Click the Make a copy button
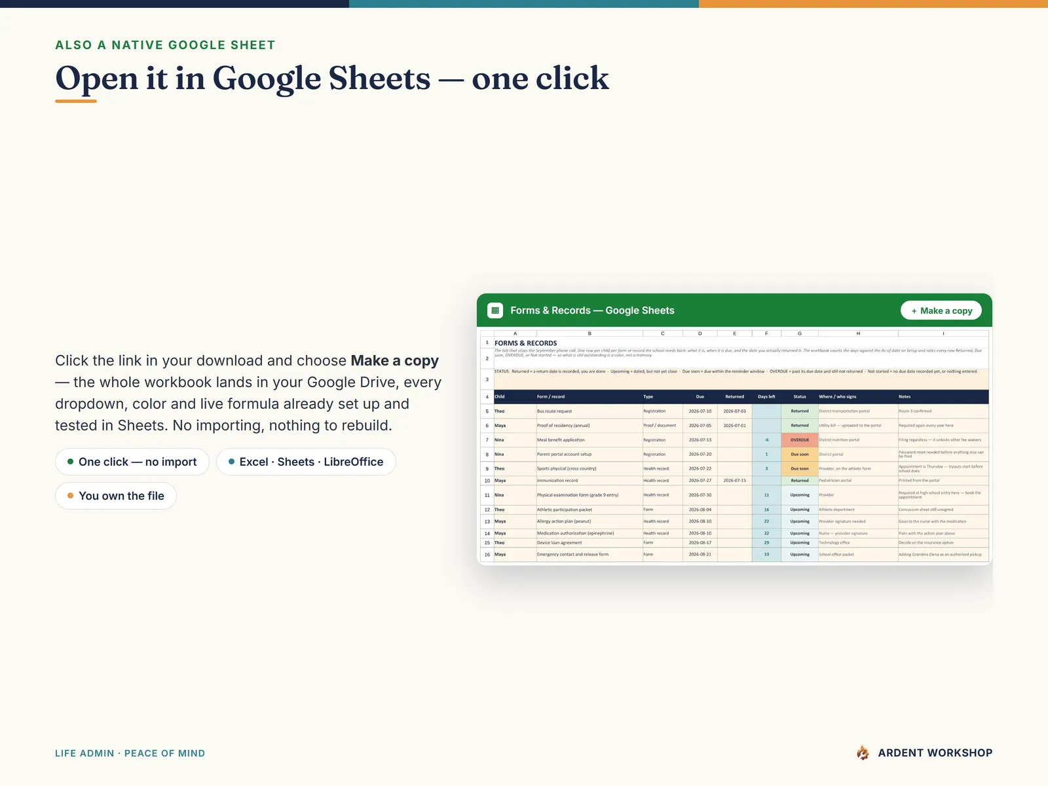The image size is (1048, 786). 941,310
